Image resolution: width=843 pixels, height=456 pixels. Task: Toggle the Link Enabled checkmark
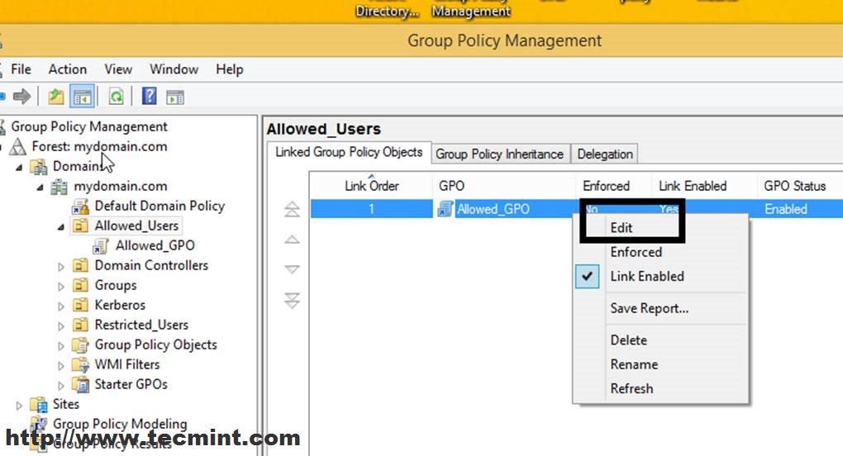[x=587, y=276]
